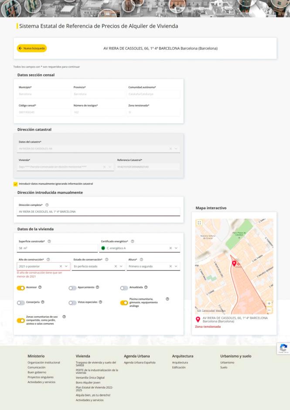Expand the Datos del catastro dropdown
This screenshot has height=410, width=290.
[x=176, y=149]
